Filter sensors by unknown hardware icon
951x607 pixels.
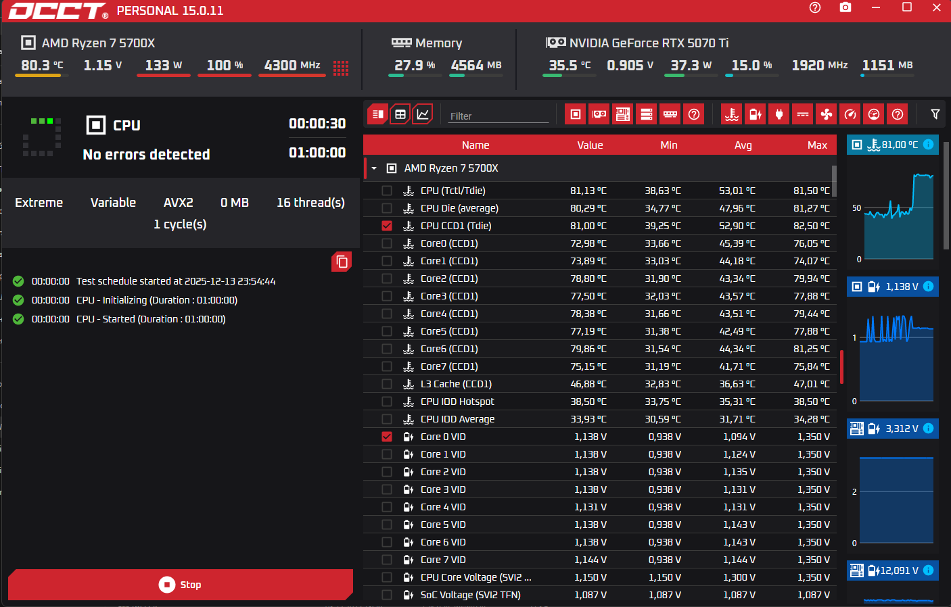point(694,114)
